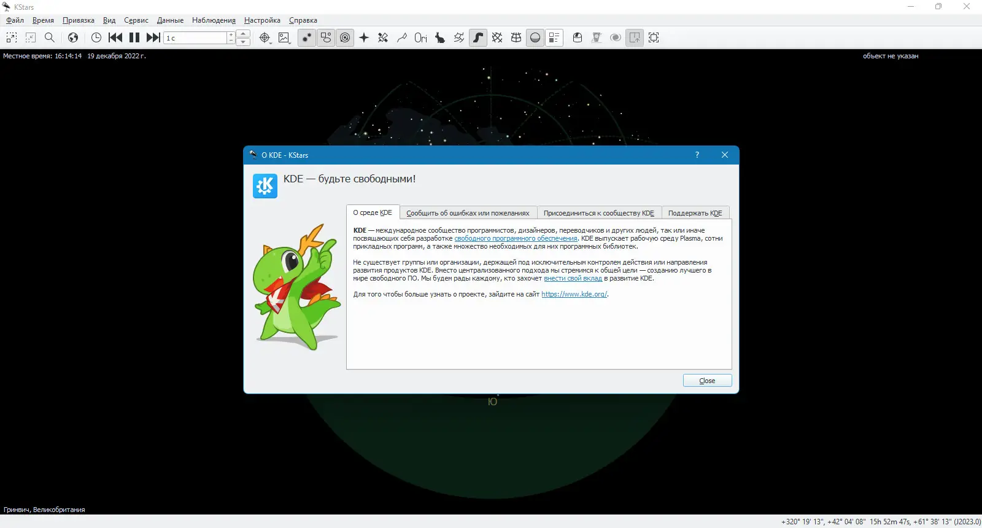Image resolution: width=982 pixels, height=528 pixels.
Task: Click the 'Гринвич, Великобритания' location label
Action: click(x=44, y=510)
